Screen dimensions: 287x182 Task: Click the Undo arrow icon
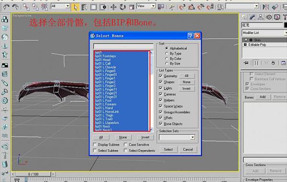point(7,7)
